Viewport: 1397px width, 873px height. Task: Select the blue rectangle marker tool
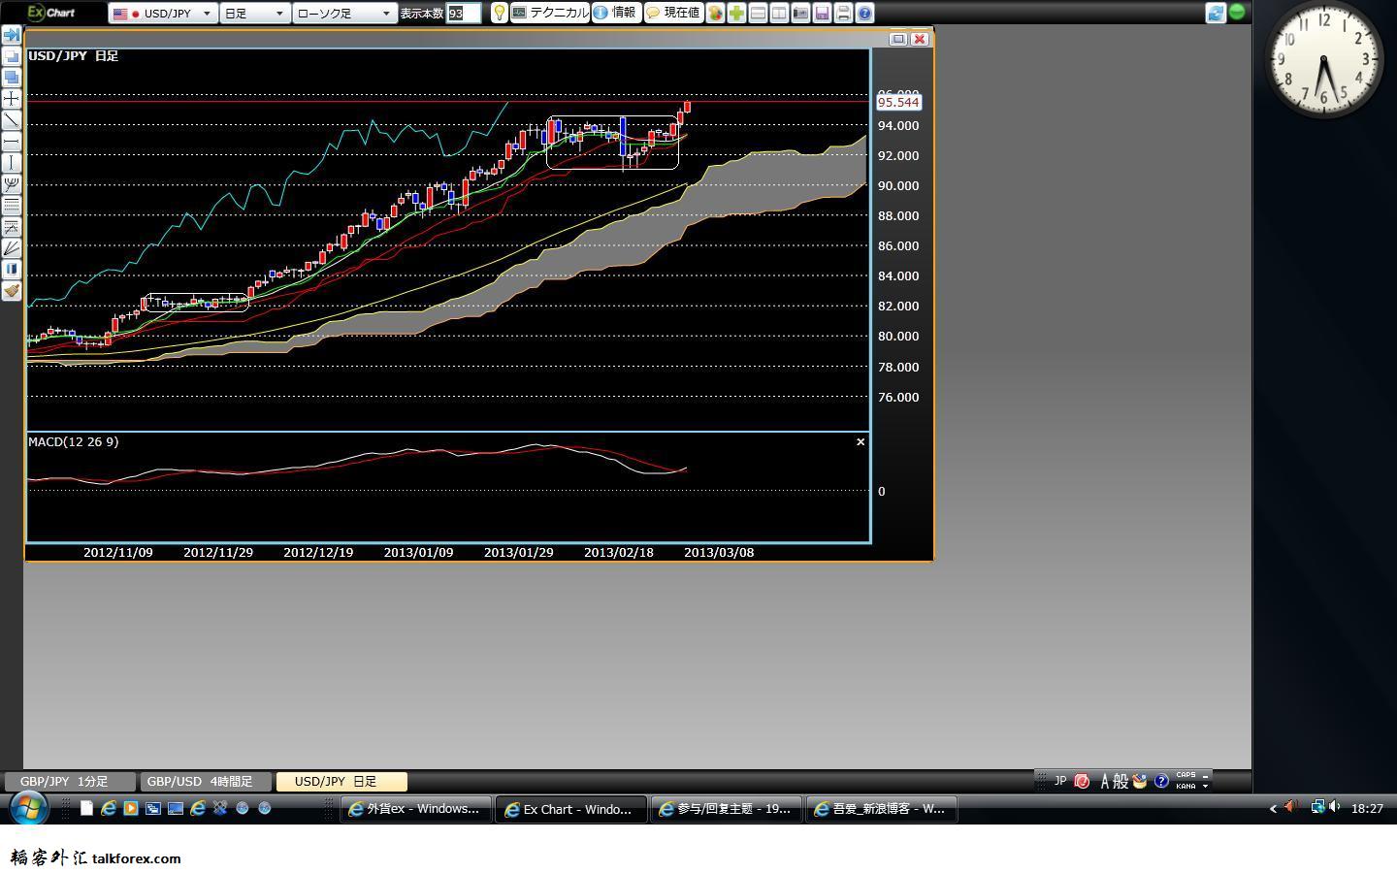pos(12,270)
